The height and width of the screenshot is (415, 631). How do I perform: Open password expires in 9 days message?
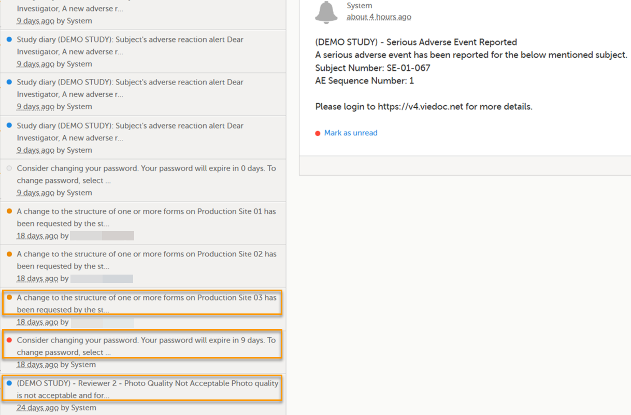146,346
